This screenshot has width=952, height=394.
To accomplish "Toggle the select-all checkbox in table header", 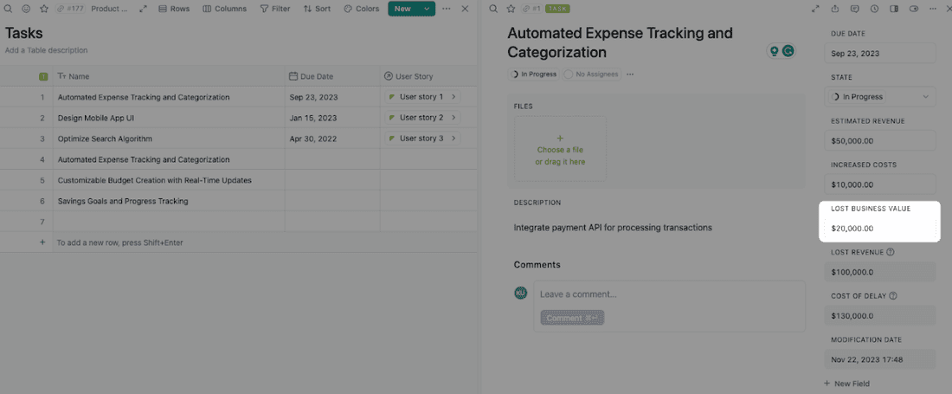I will [43, 76].
